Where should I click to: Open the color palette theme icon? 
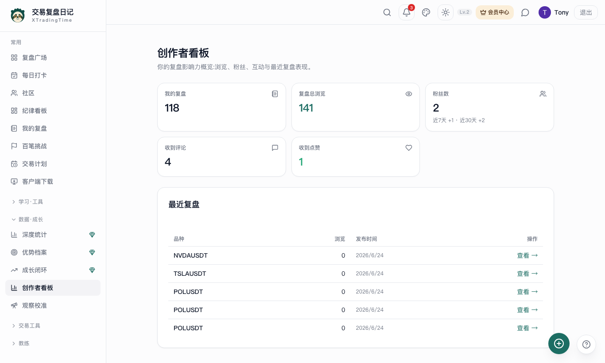click(426, 12)
